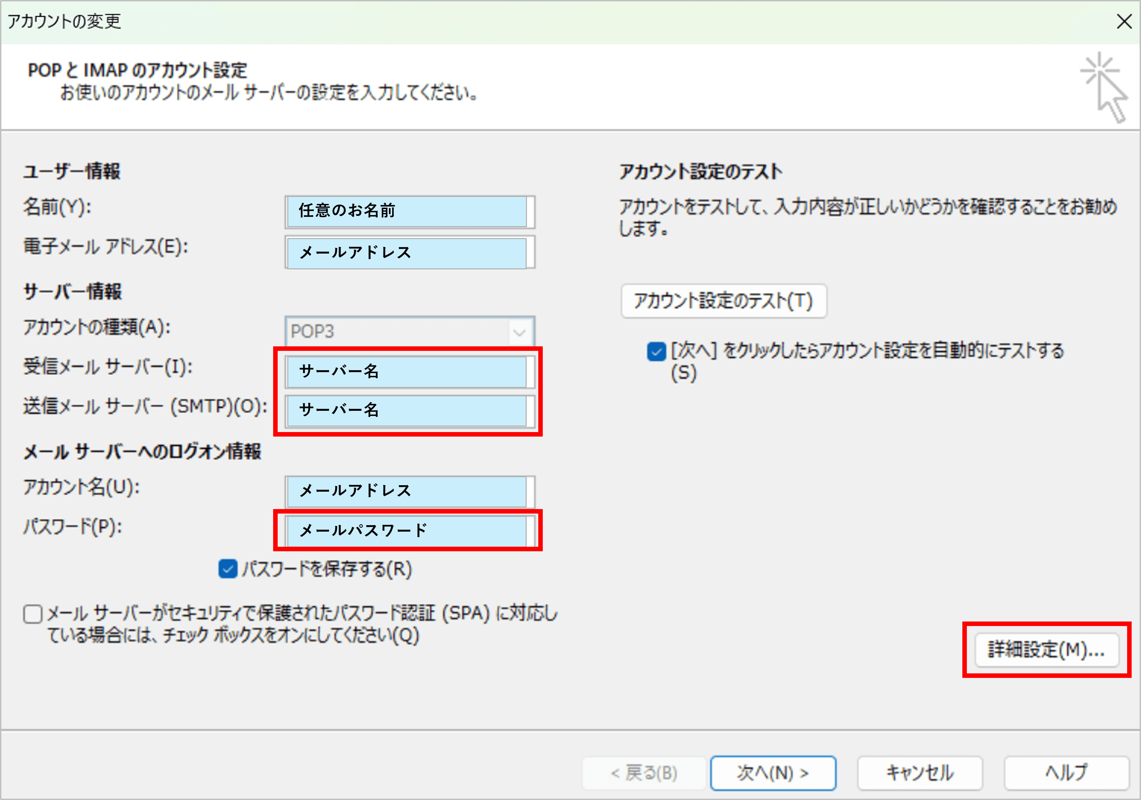Viewport: 1141px width, 800px height.
Task: Click the < 戻る(B) button
Action: pyautogui.click(x=644, y=773)
